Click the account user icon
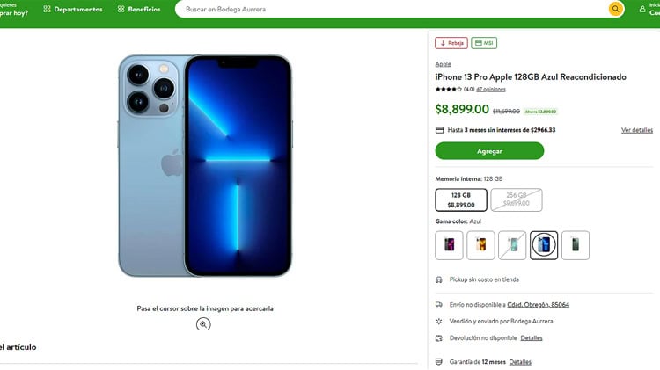This screenshot has width=660, height=370. click(x=642, y=9)
